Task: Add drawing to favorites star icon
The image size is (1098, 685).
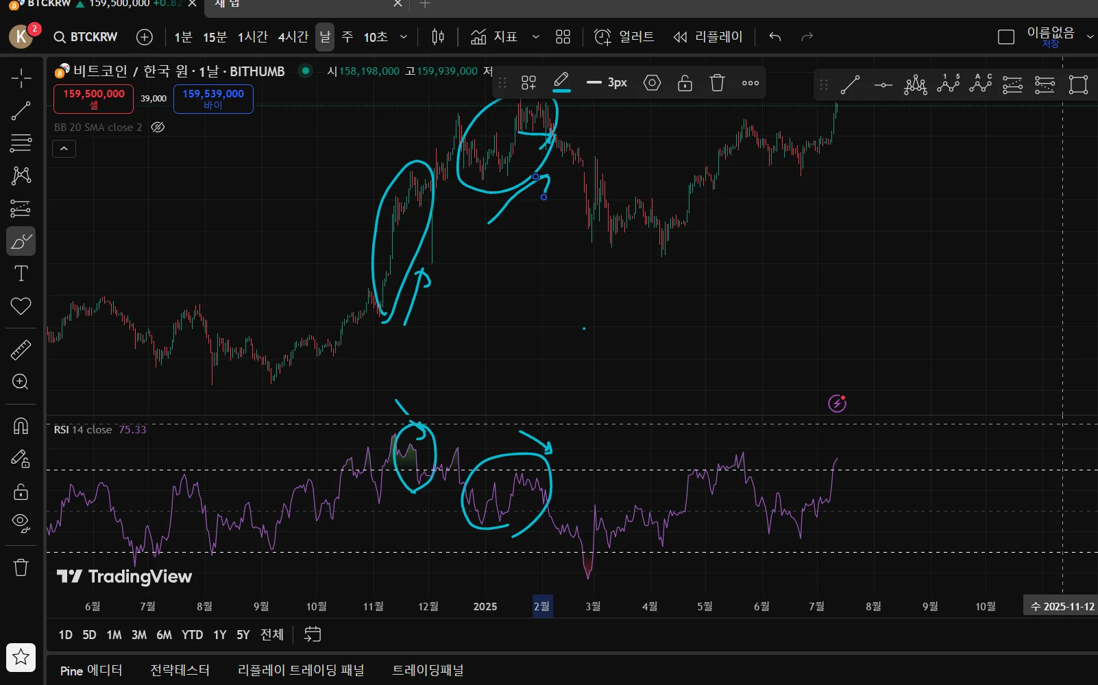Action: (21, 657)
